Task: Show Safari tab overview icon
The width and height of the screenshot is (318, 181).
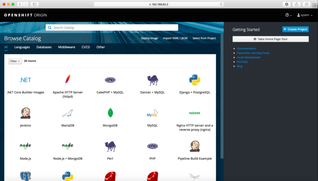Action: point(306,4)
